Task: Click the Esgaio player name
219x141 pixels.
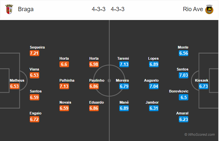Action: click(36, 113)
